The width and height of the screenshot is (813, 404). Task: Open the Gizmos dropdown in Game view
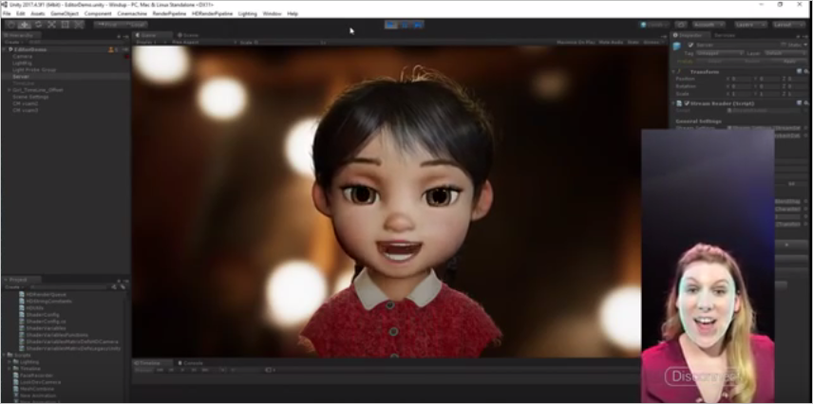(652, 43)
